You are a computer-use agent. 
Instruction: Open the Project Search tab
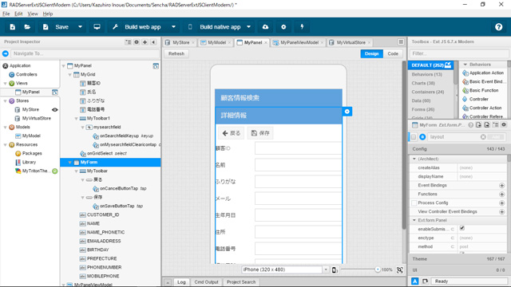click(241, 282)
